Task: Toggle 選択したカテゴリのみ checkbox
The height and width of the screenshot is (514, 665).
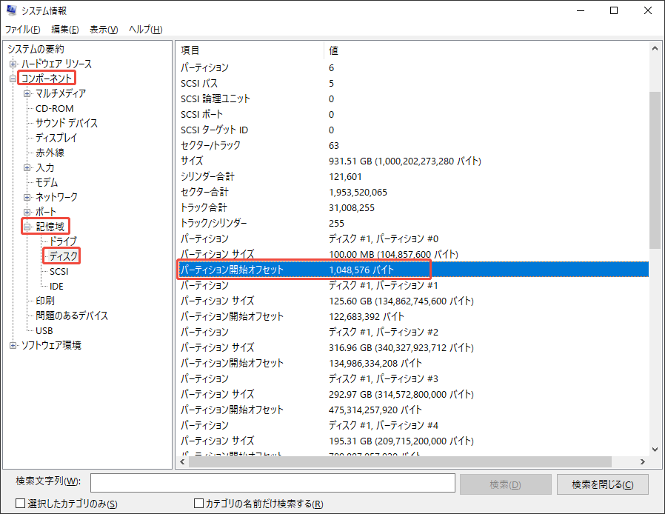Action: point(20,504)
